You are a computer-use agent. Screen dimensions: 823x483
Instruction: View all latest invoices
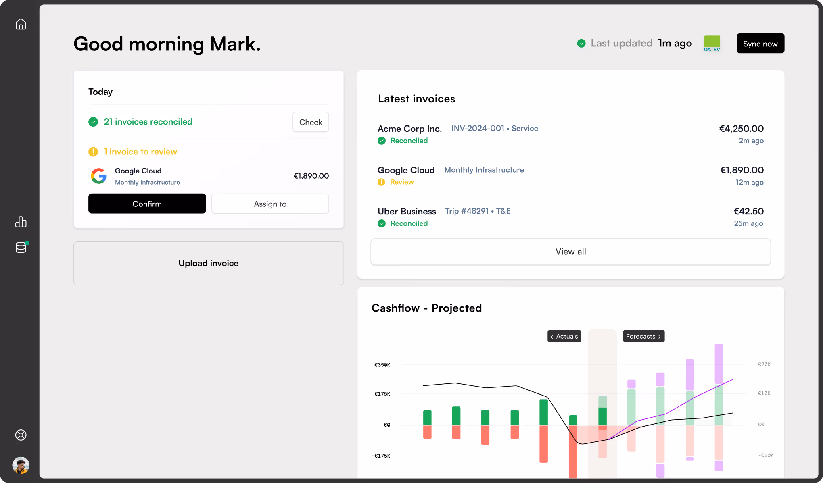pyautogui.click(x=570, y=252)
